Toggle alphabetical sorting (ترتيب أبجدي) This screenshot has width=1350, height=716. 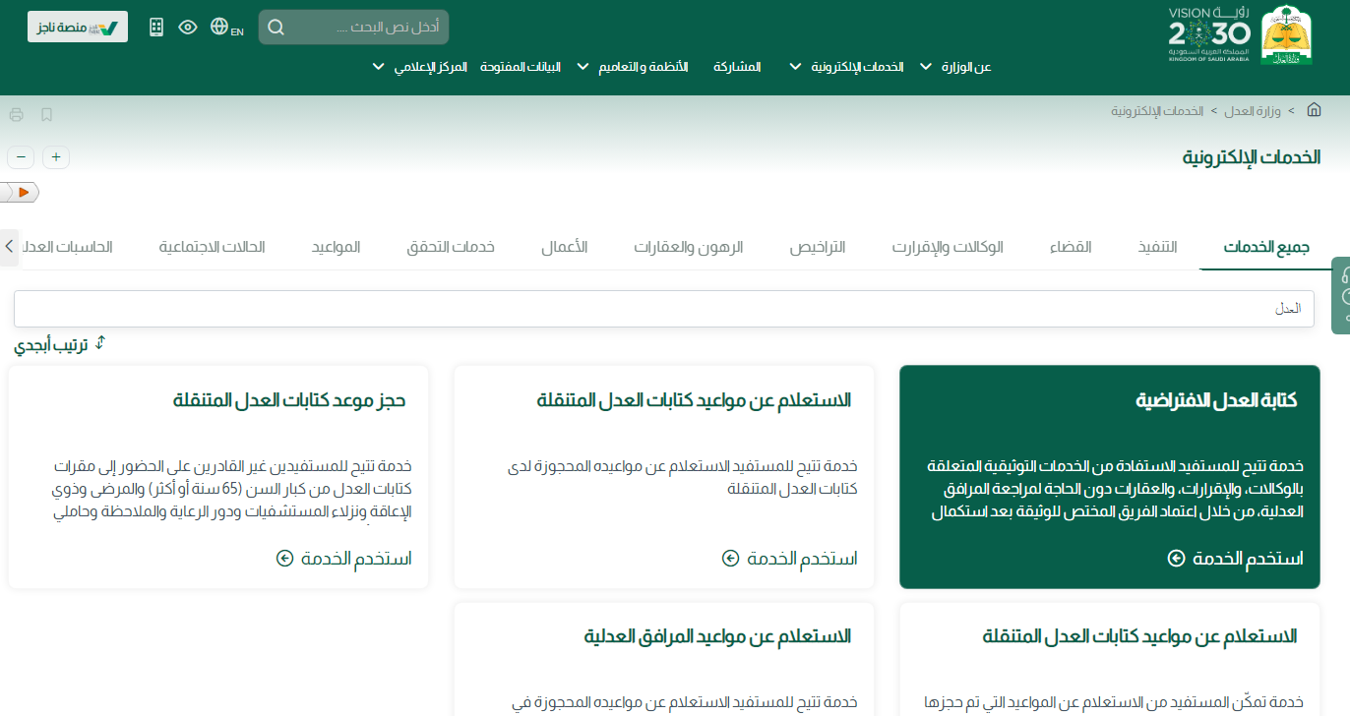point(59,344)
